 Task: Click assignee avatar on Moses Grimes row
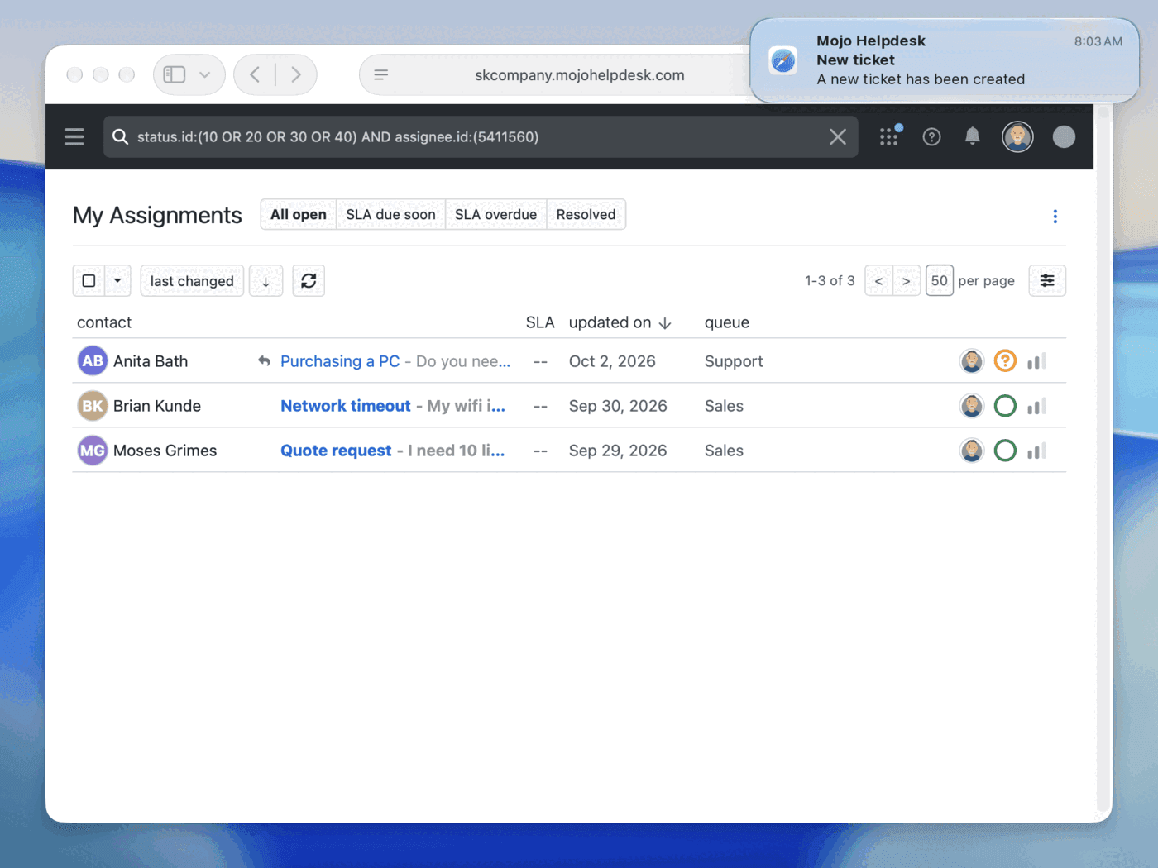[x=972, y=451]
